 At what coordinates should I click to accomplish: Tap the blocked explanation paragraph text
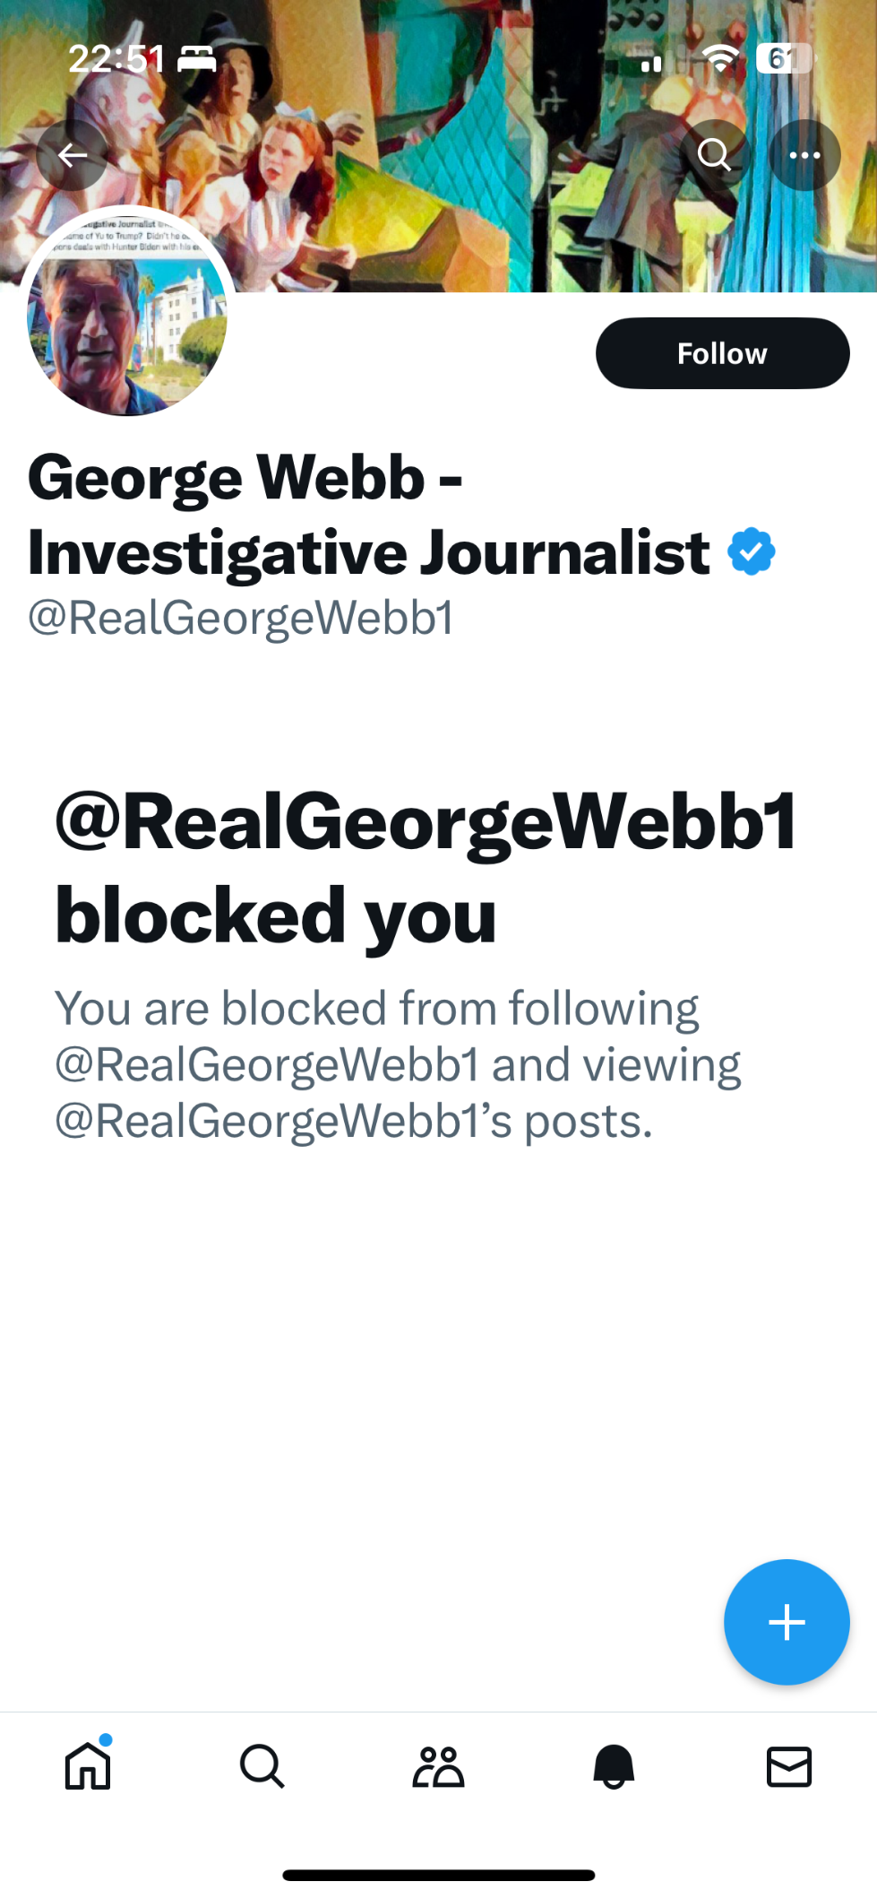[398, 1064]
